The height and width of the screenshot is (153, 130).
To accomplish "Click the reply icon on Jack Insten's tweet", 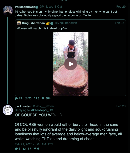I will [x=16, y=149].
